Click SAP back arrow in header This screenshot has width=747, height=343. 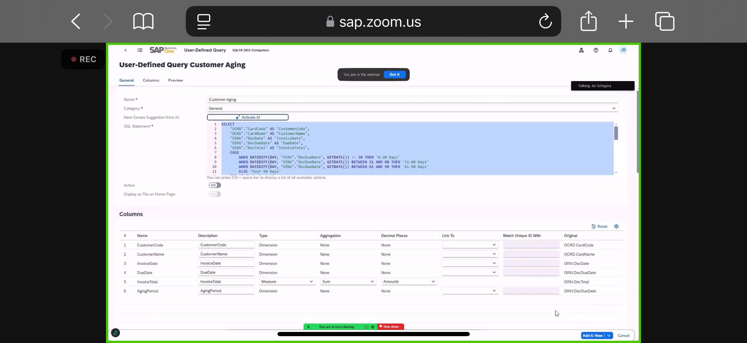[x=126, y=50]
